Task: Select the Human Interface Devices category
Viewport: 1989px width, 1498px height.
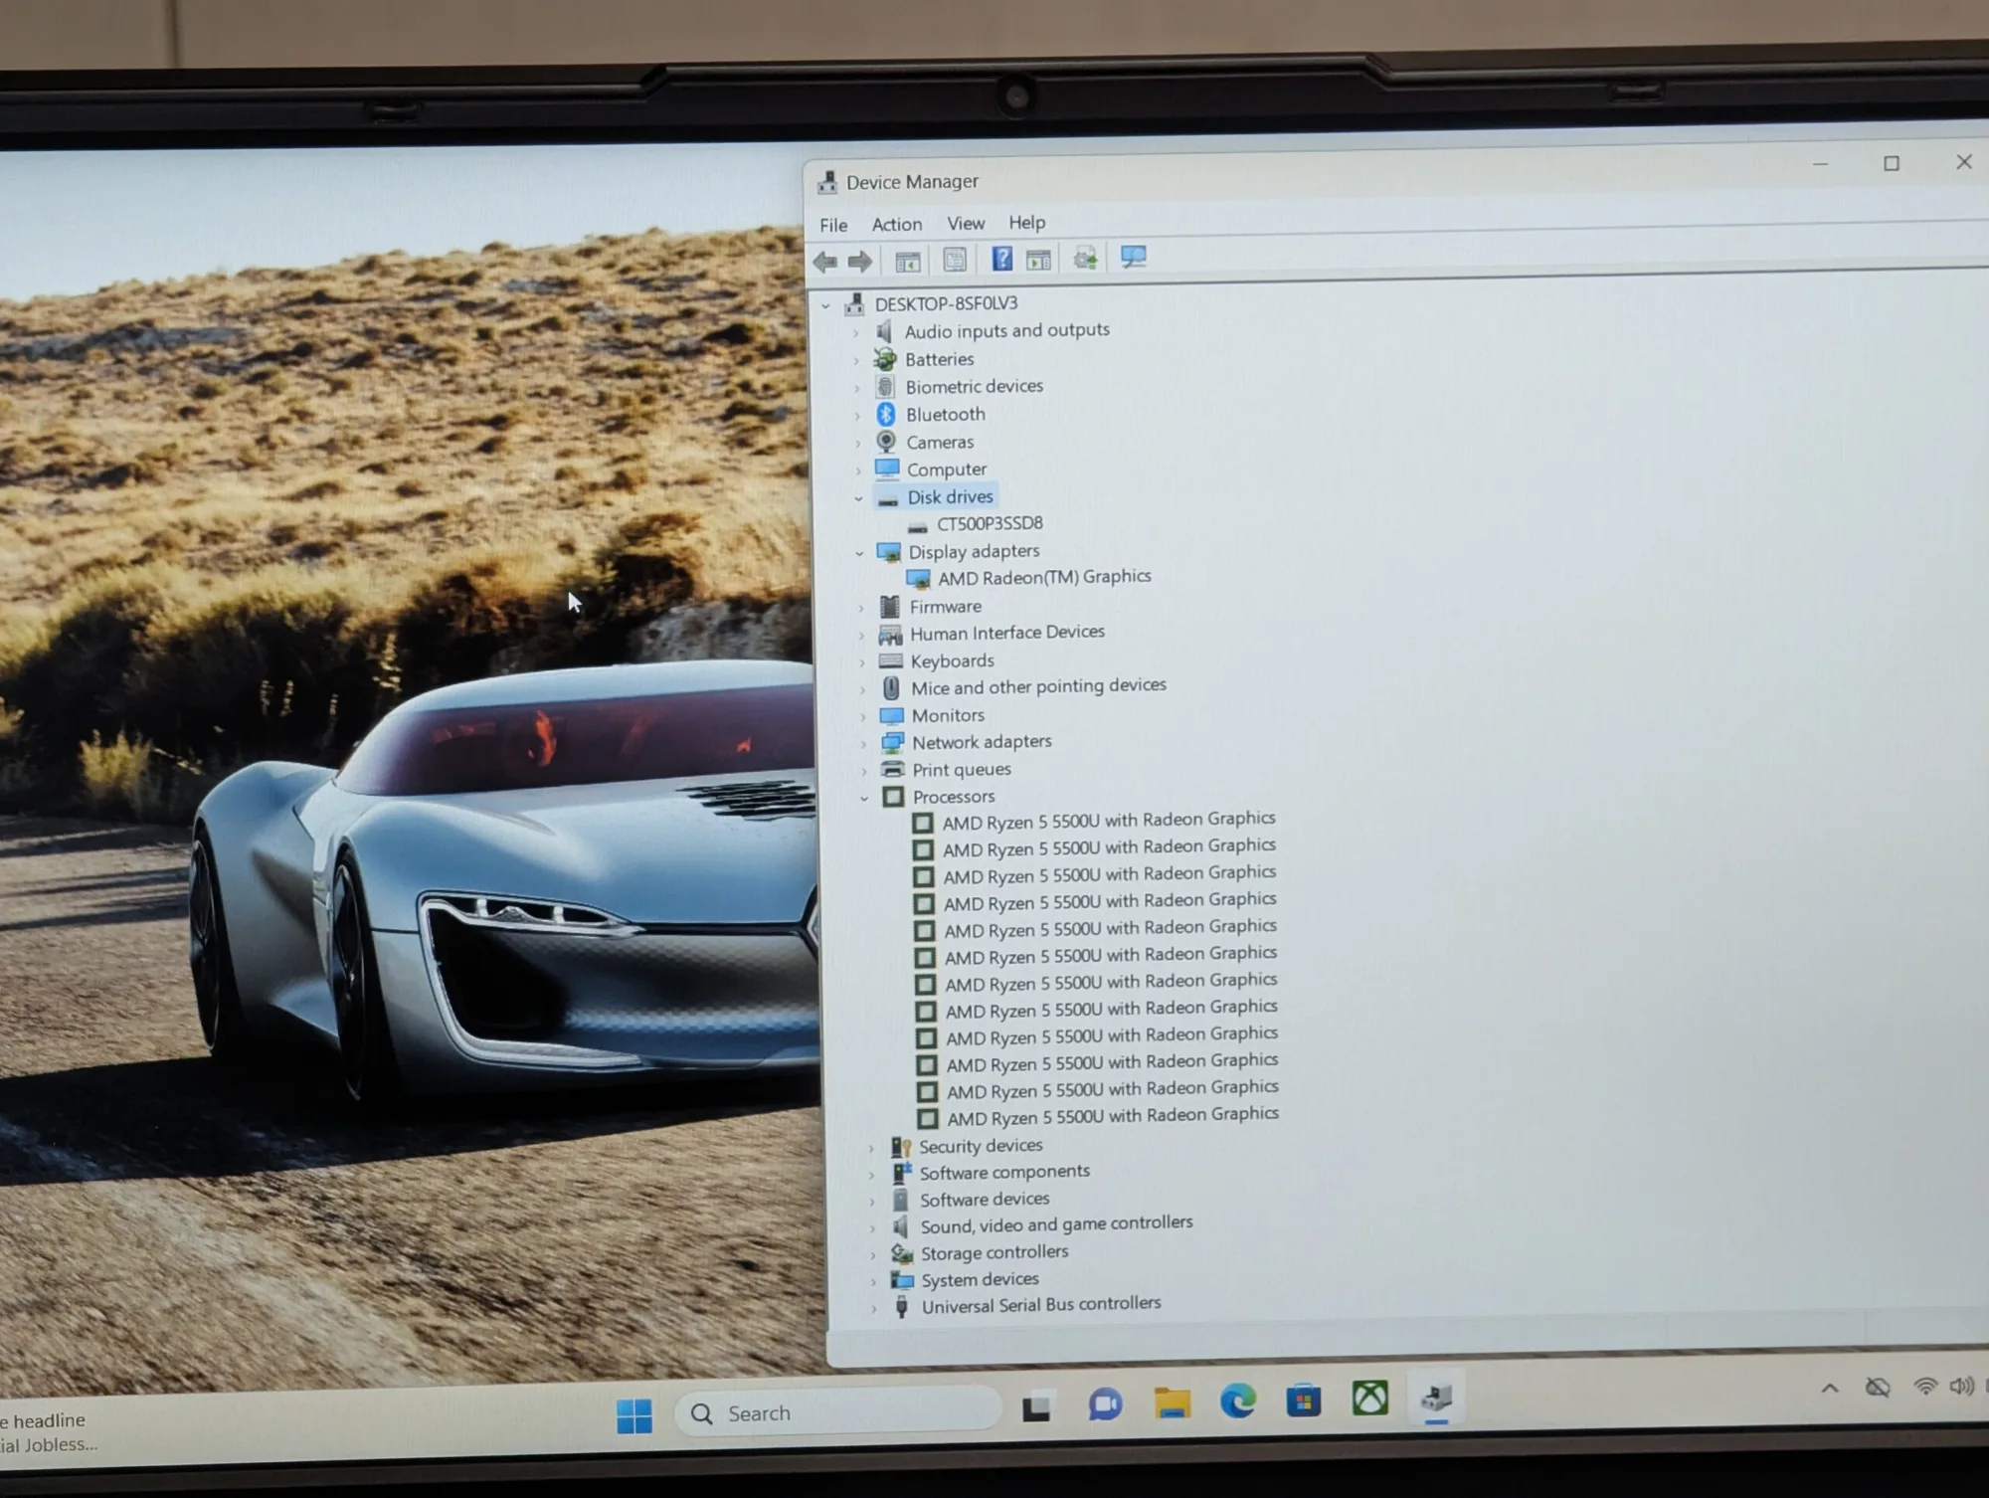Action: (x=1007, y=633)
